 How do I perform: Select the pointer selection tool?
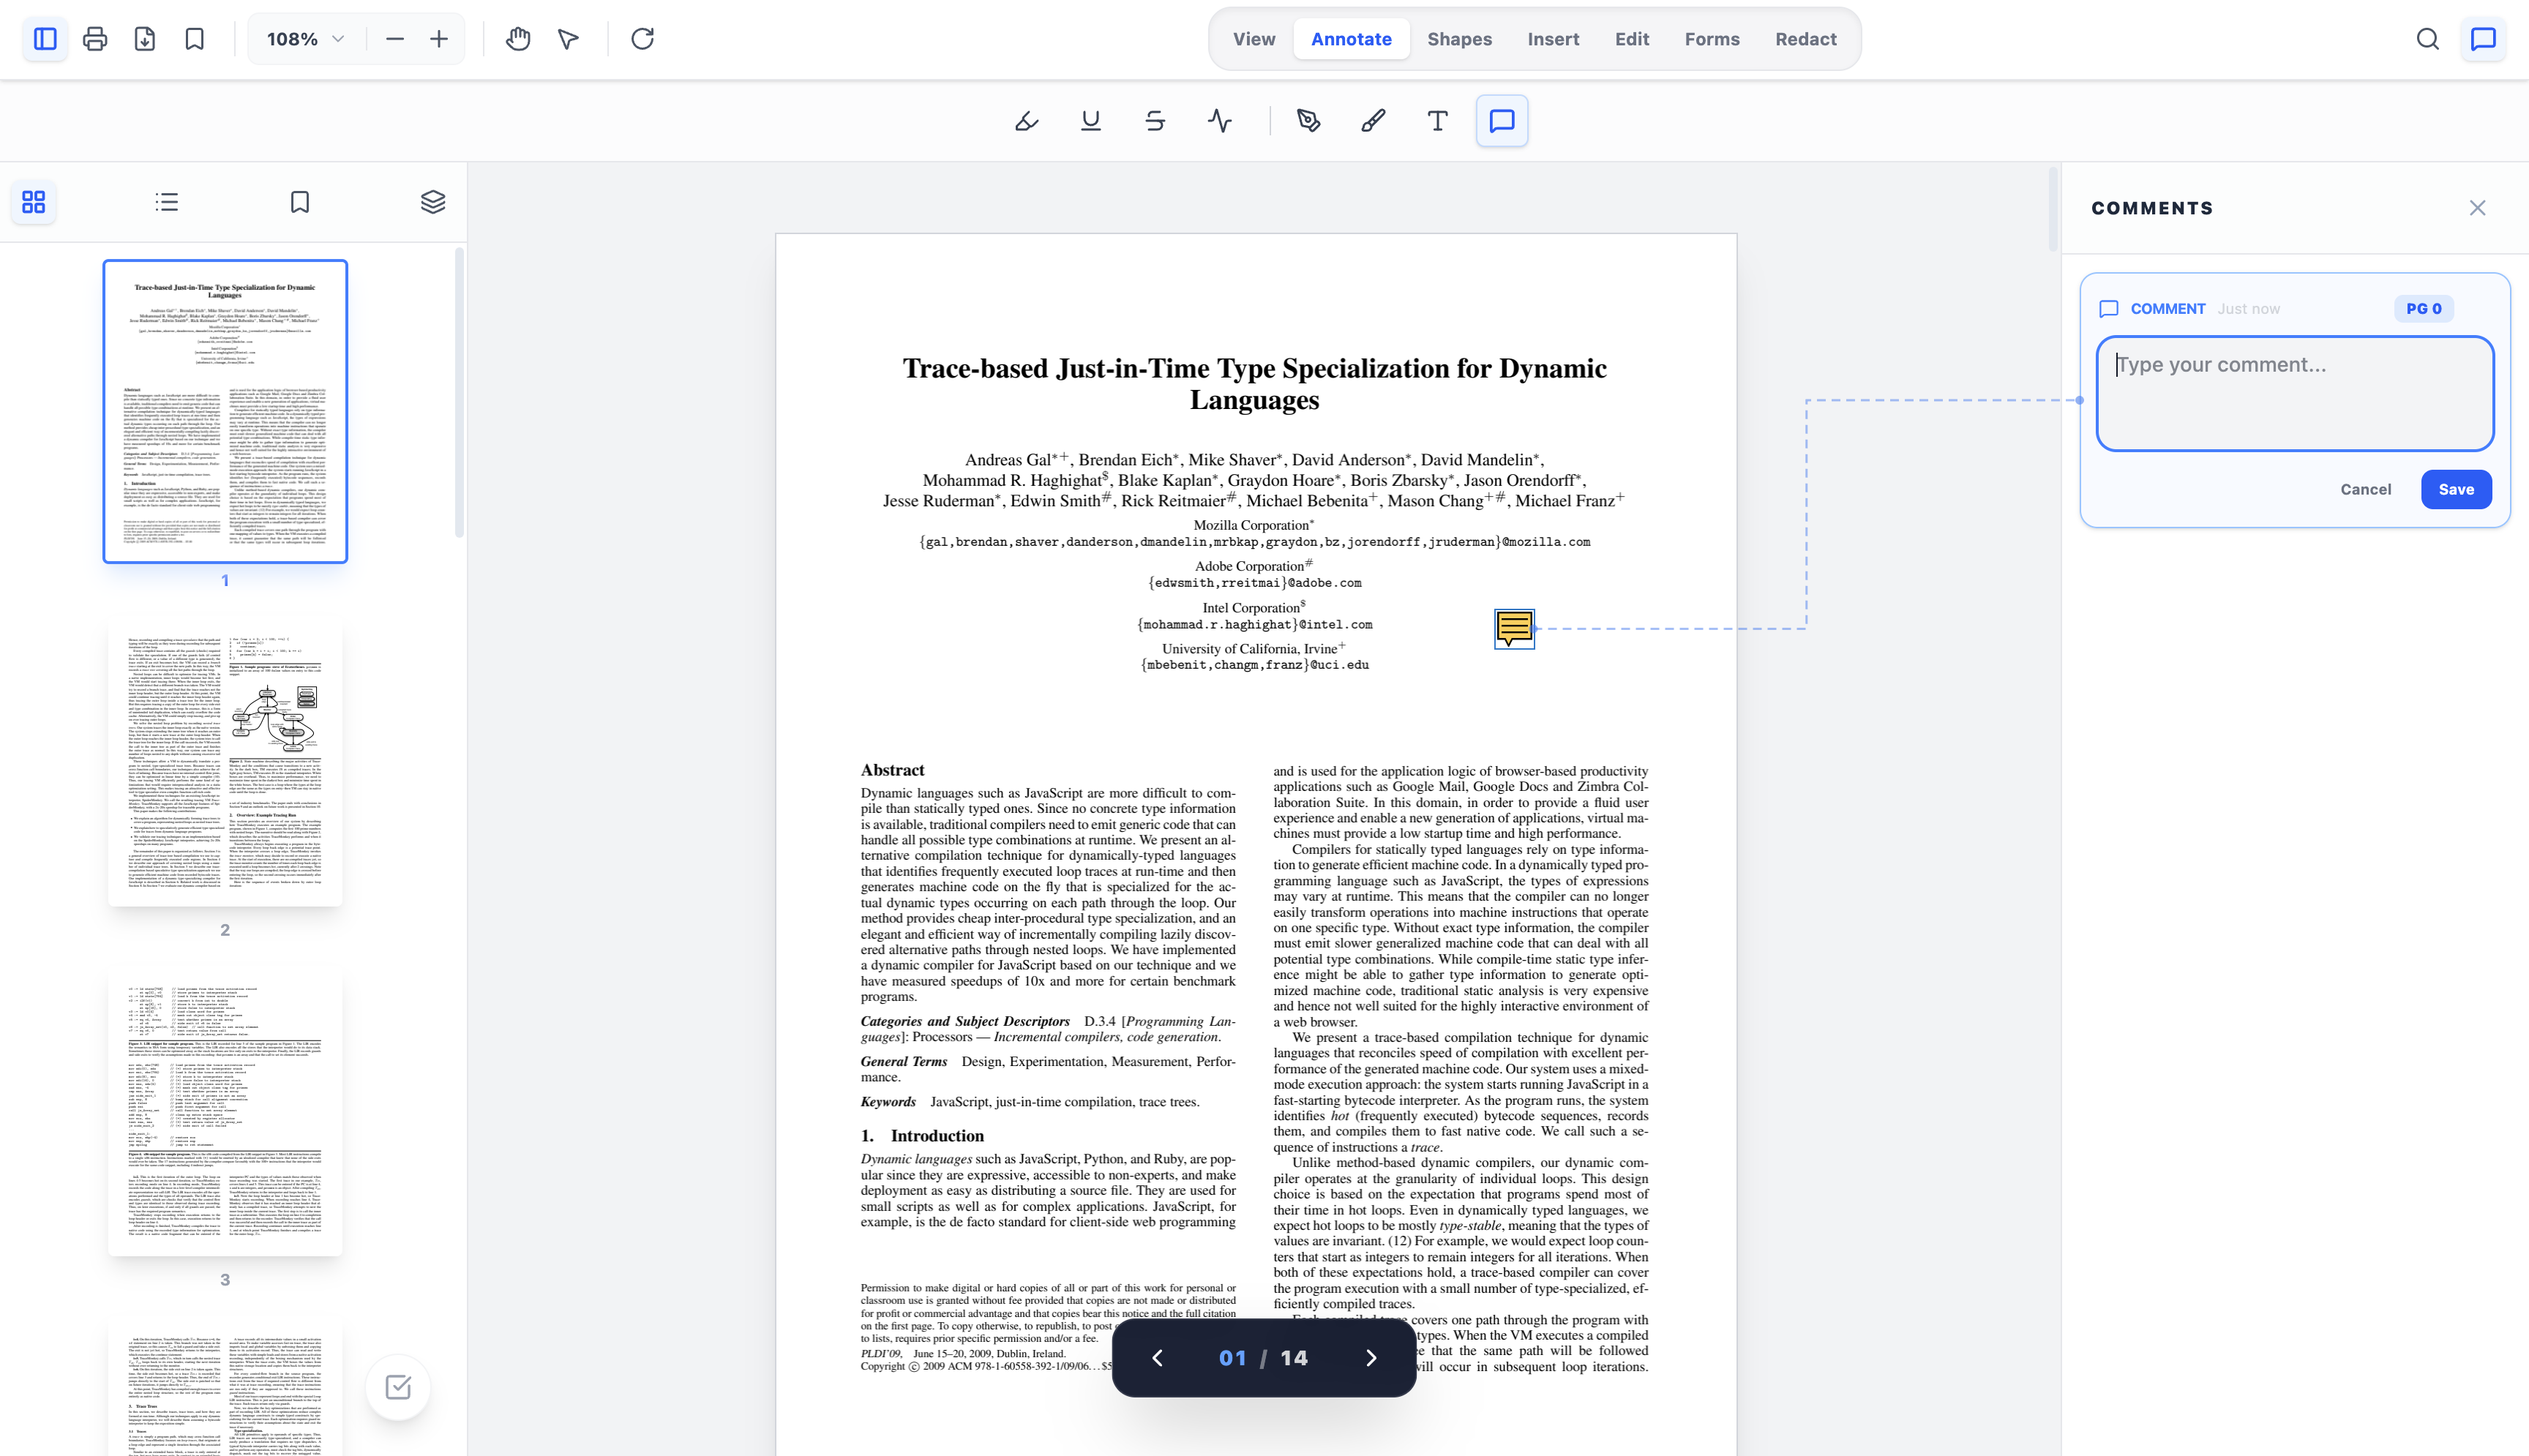click(568, 39)
